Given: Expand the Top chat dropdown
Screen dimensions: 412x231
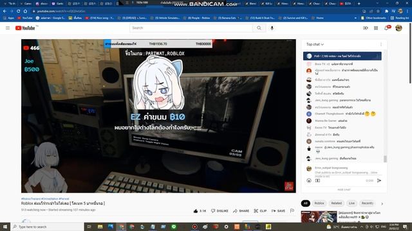Looking at the screenshot, I should (315, 44).
